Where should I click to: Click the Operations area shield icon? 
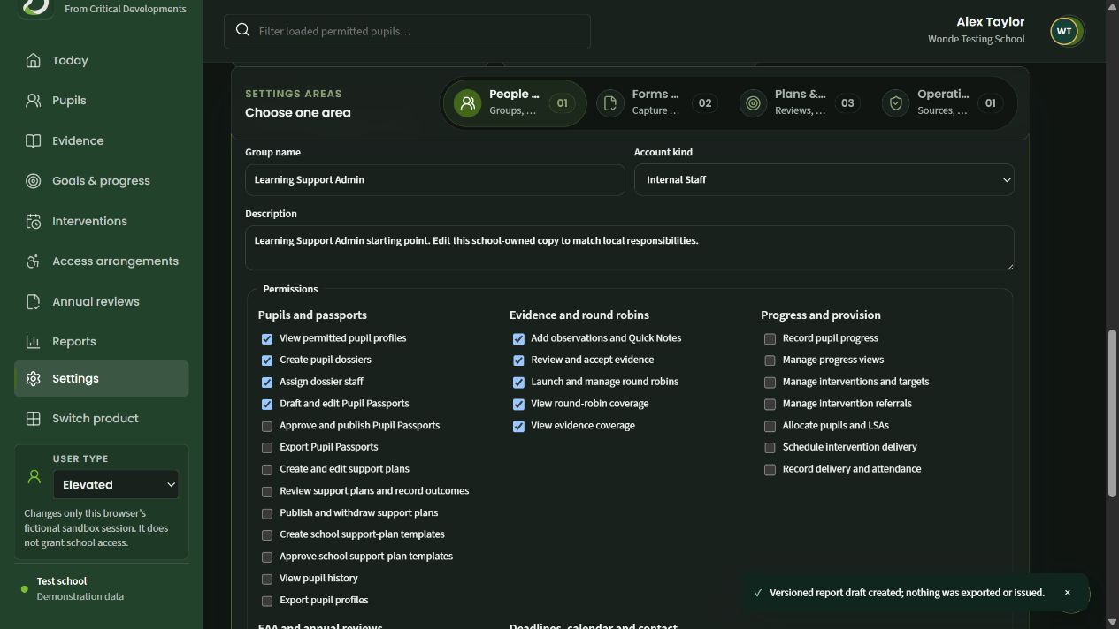point(896,103)
